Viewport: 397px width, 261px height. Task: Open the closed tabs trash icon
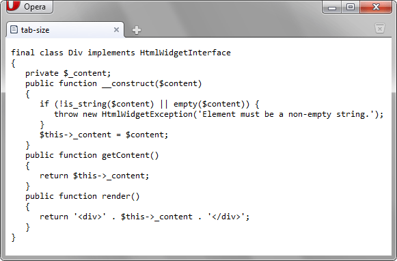click(380, 28)
